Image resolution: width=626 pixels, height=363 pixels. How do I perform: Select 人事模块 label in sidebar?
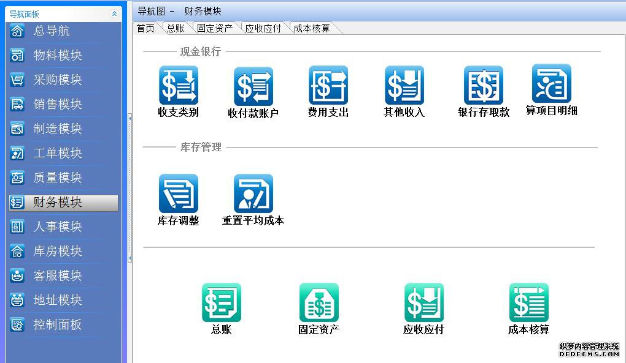click(58, 227)
